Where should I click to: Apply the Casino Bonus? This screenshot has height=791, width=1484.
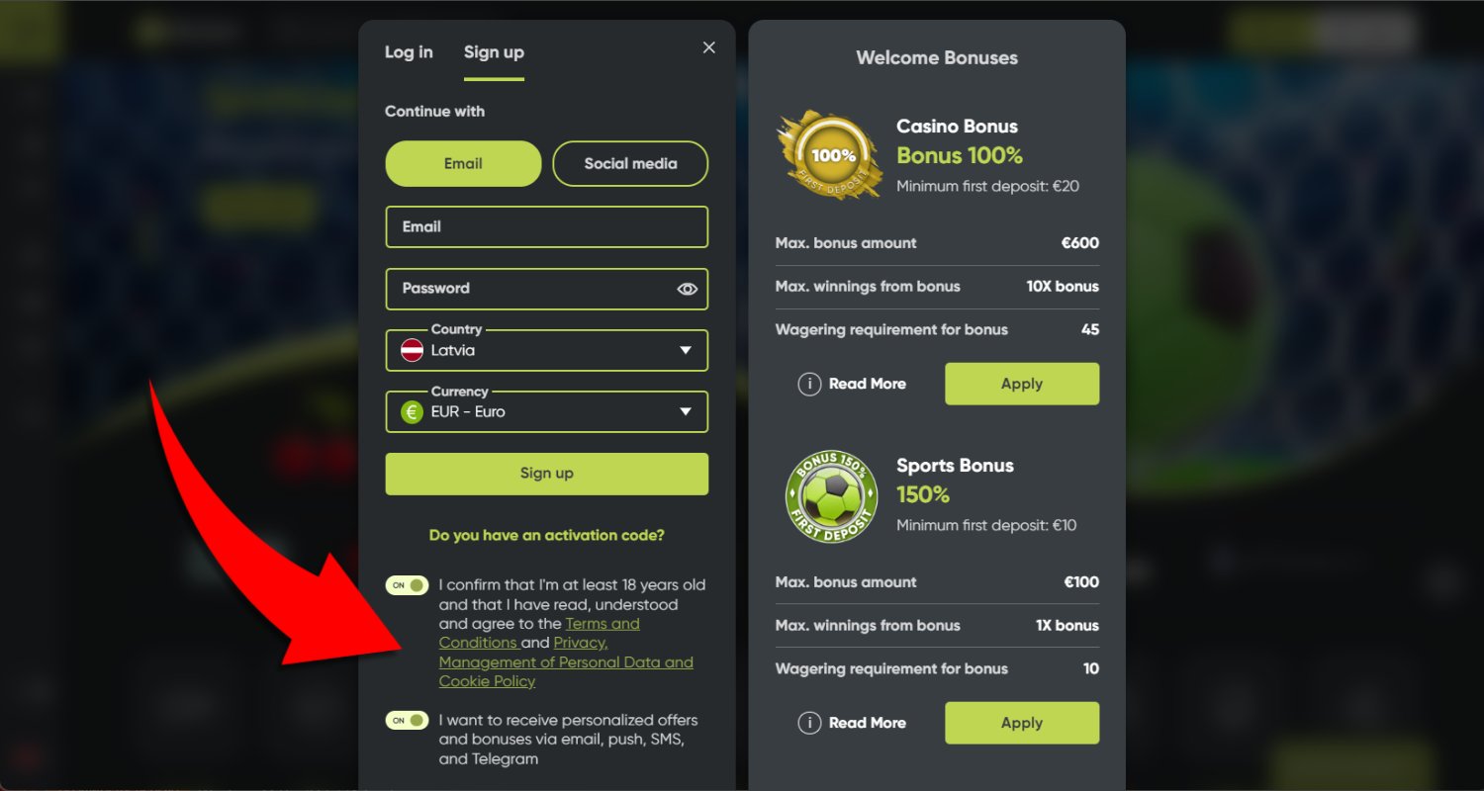(x=1022, y=384)
